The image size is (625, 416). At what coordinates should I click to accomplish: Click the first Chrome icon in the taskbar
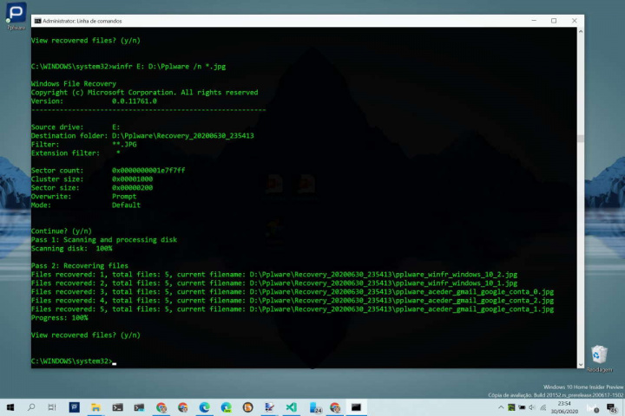(x=161, y=406)
